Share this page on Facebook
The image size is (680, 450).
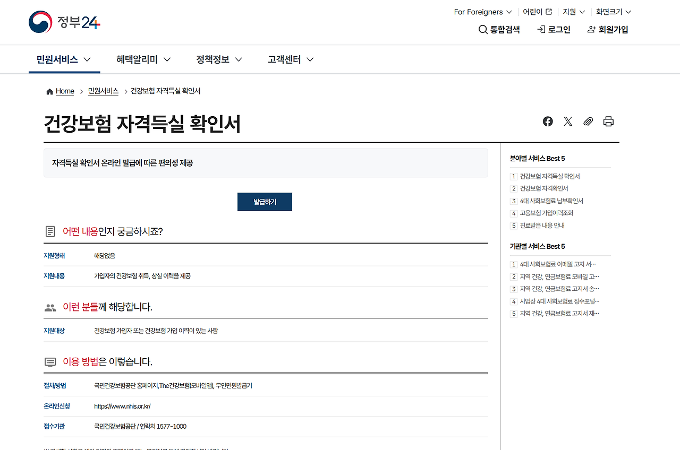point(548,122)
